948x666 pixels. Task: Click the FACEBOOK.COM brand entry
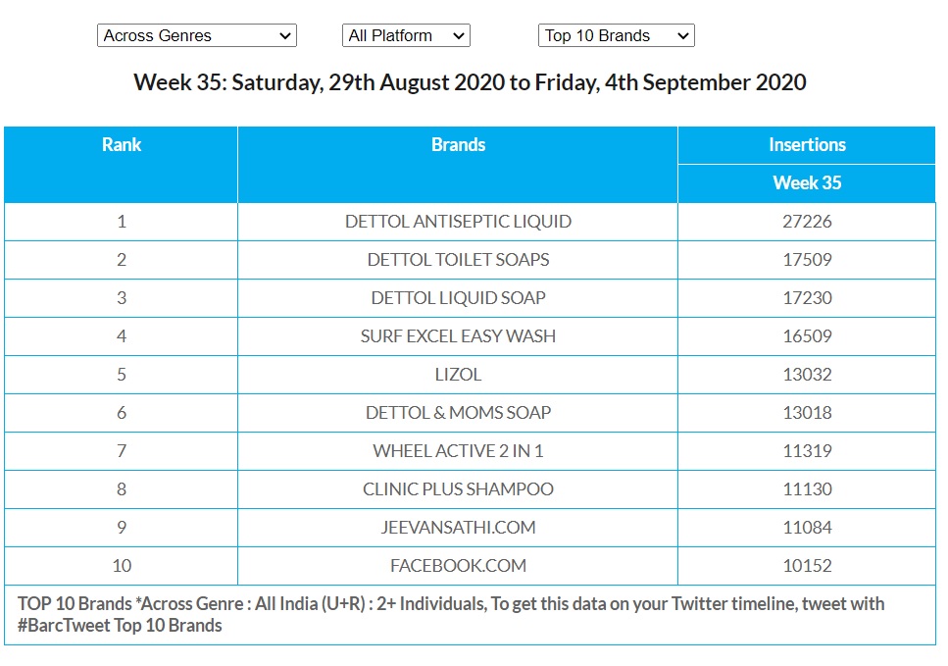(x=458, y=566)
